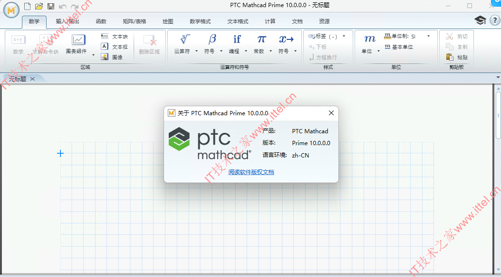Expand operators (运算符) dropdown arrow
This screenshot has height=277, width=501.
pos(196,51)
